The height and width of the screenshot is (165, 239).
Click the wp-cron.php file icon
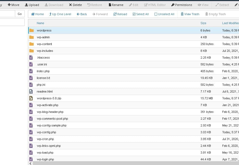click(x=31, y=139)
